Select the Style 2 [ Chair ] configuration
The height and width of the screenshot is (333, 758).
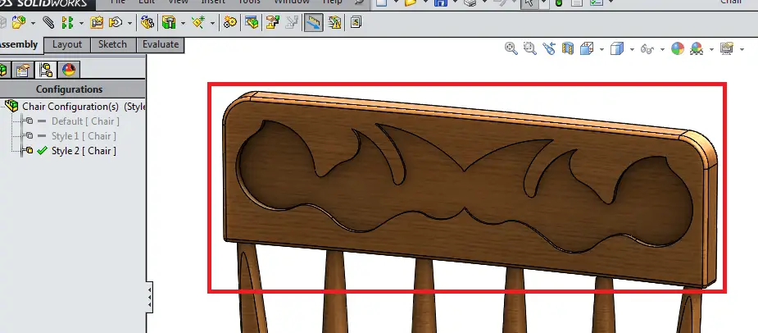(84, 151)
